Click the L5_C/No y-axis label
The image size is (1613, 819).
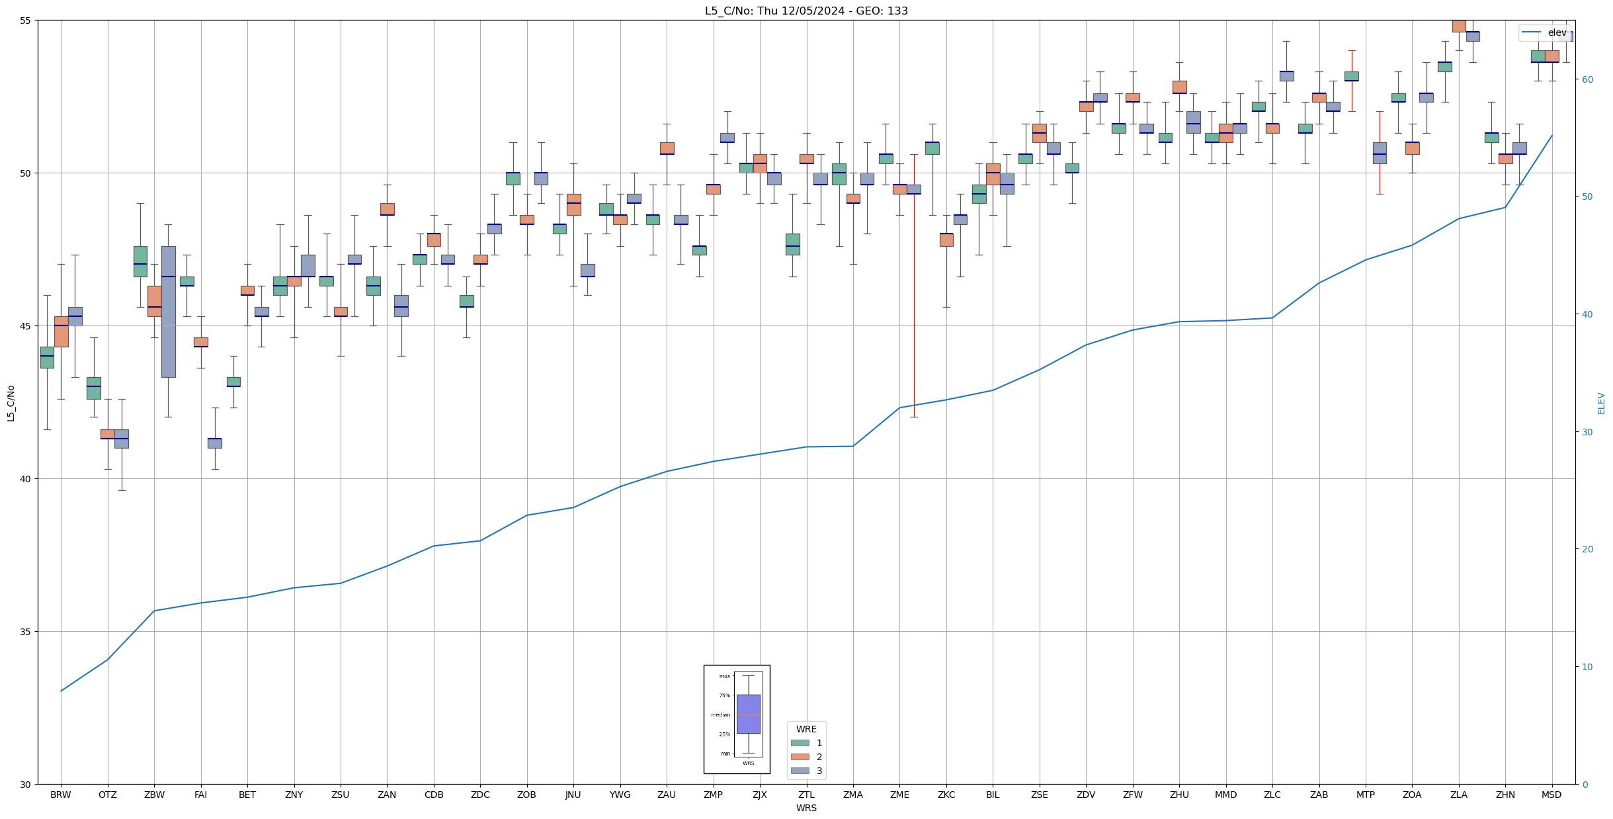click(x=11, y=403)
